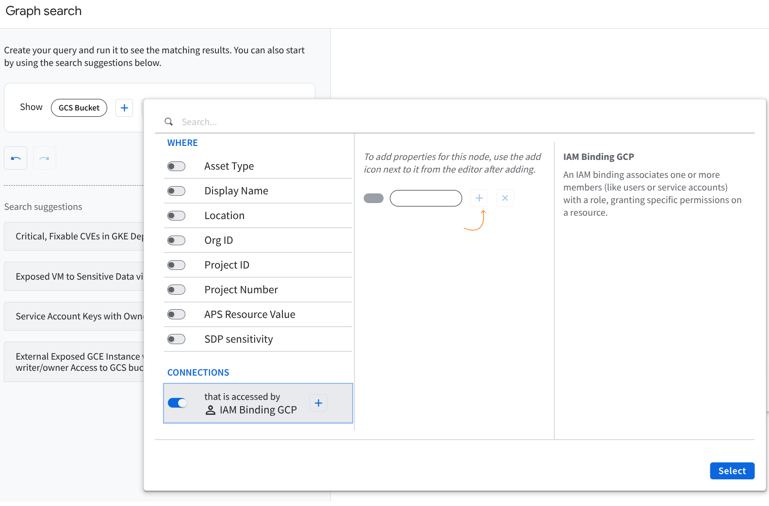Toggle the Display Name property on
This screenshot has height=506, width=769.
click(176, 191)
